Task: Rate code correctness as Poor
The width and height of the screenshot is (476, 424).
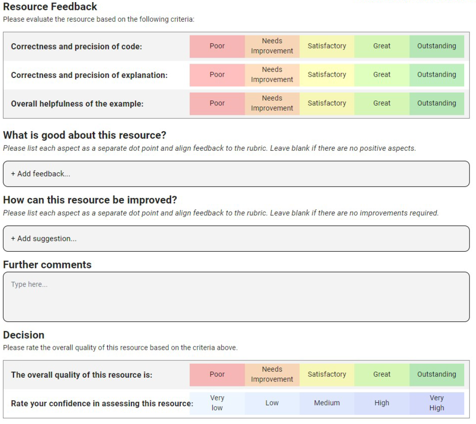Action: tap(217, 46)
